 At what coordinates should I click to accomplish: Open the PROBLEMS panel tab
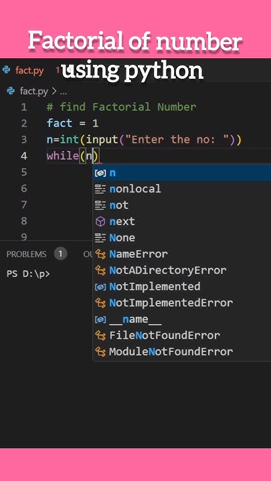coord(26,255)
